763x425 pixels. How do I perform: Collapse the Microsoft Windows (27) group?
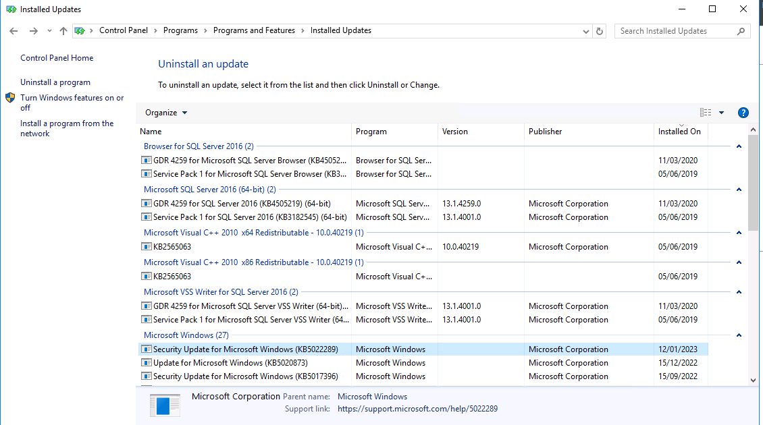pyautogui.click(x=739, y=335)
